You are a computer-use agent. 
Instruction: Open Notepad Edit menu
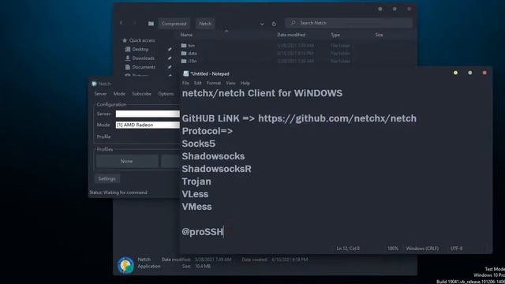click(197, 83)
